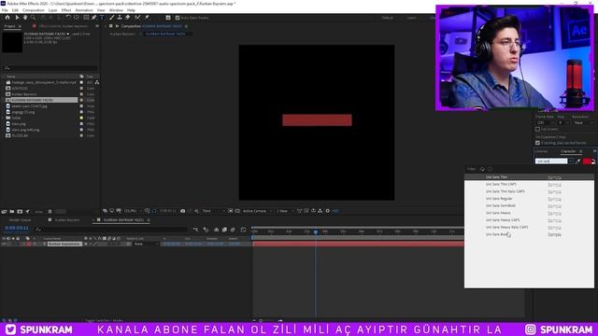598x336 pixels.
Task: Open the Effect menu
Action: pos(66,10)
